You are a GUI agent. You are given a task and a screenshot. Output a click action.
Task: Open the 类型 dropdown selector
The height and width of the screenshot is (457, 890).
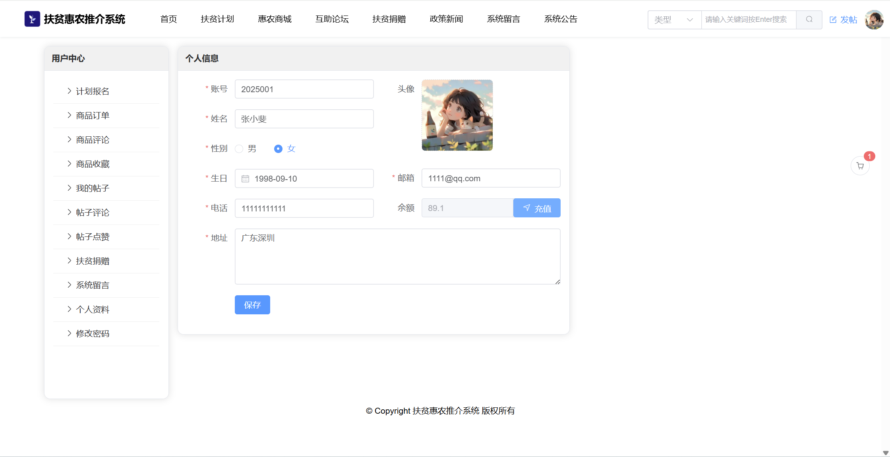point(674,19)
